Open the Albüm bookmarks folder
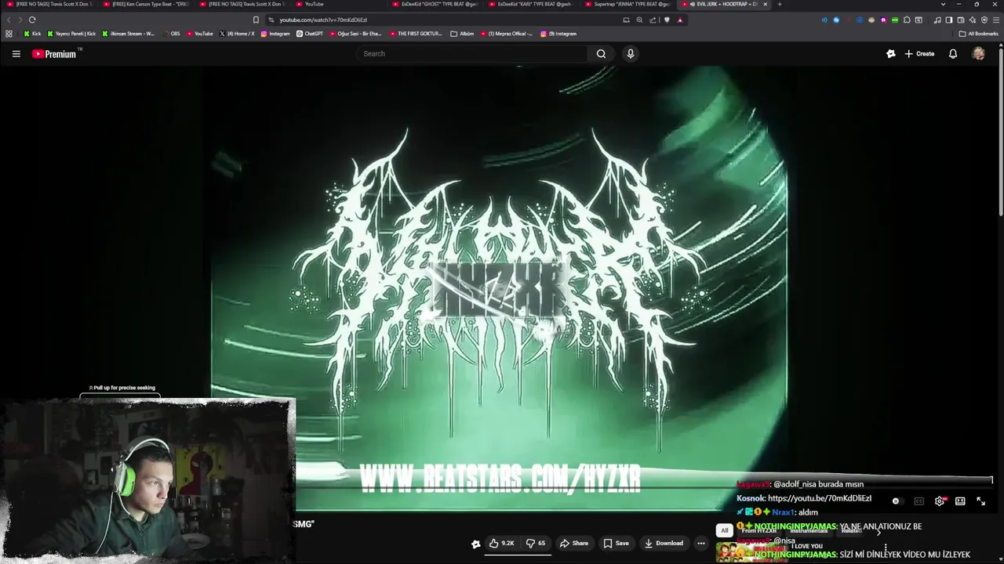The width and height of the screenshot is (1004, 564). tap(462, 34)
